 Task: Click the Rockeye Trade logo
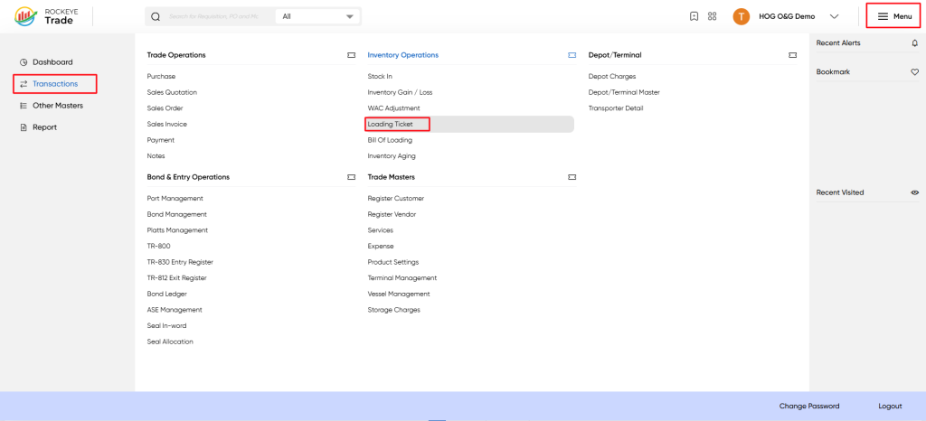(44, 16)
